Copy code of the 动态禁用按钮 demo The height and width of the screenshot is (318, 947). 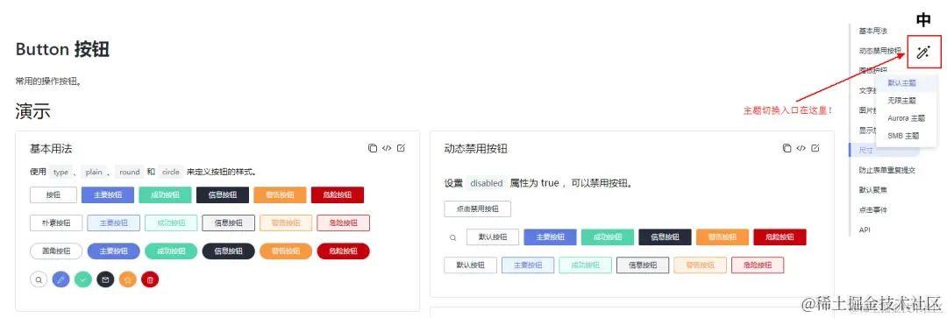[787, 148]
